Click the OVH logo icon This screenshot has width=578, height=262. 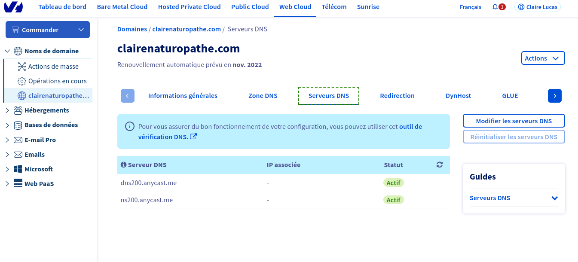tap(14, 7)
